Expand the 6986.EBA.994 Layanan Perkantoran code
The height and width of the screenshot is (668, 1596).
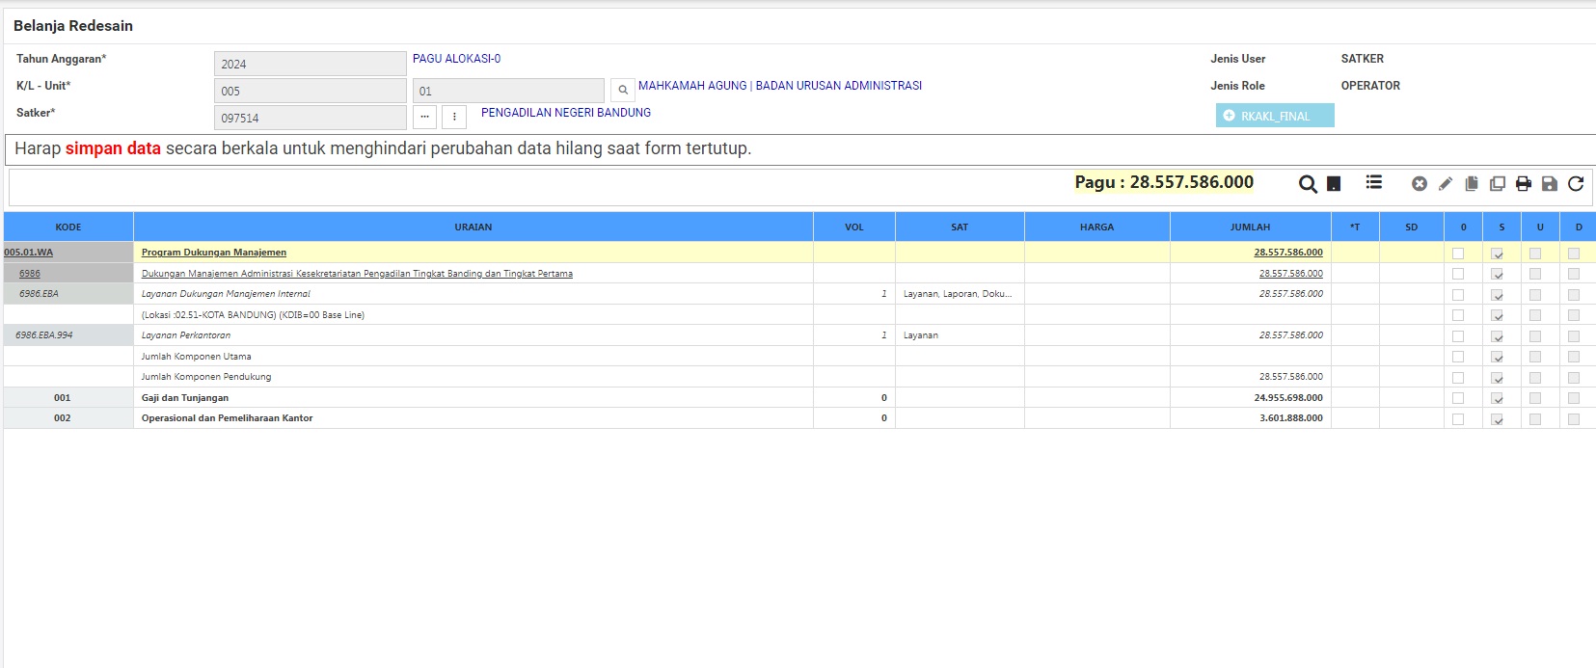pos(44,335)
